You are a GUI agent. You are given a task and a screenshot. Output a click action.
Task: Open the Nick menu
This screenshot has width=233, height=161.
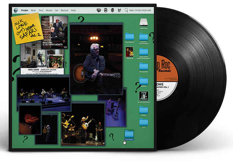click(33, 10)
